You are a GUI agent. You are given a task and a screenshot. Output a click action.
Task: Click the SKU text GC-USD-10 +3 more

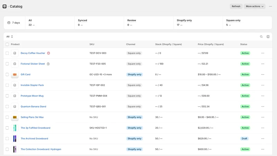click(x=100, y=75)
